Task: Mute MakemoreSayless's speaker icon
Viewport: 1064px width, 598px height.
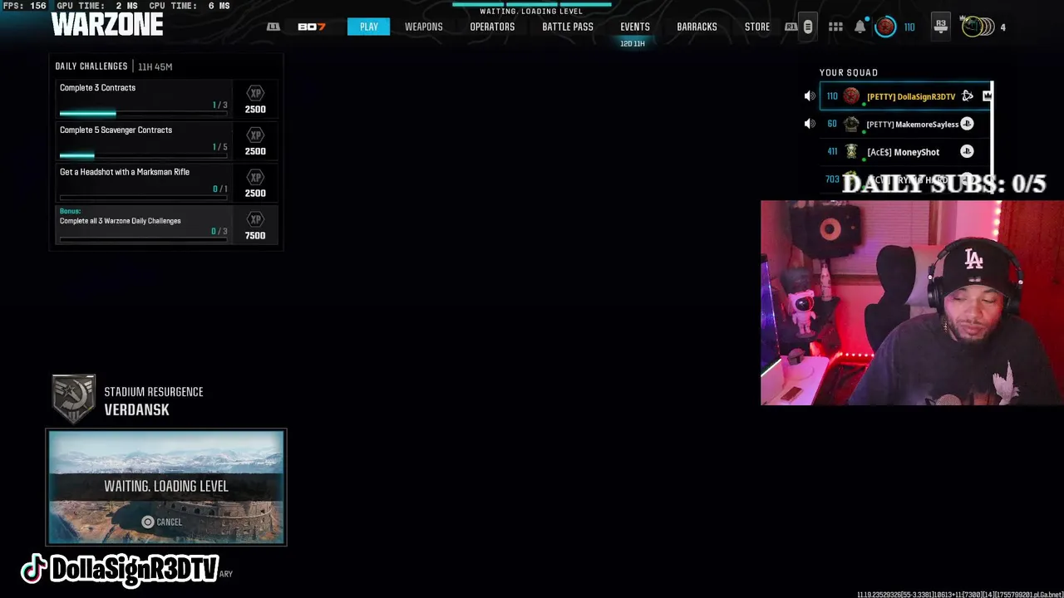Action: (x=810, y=124)
